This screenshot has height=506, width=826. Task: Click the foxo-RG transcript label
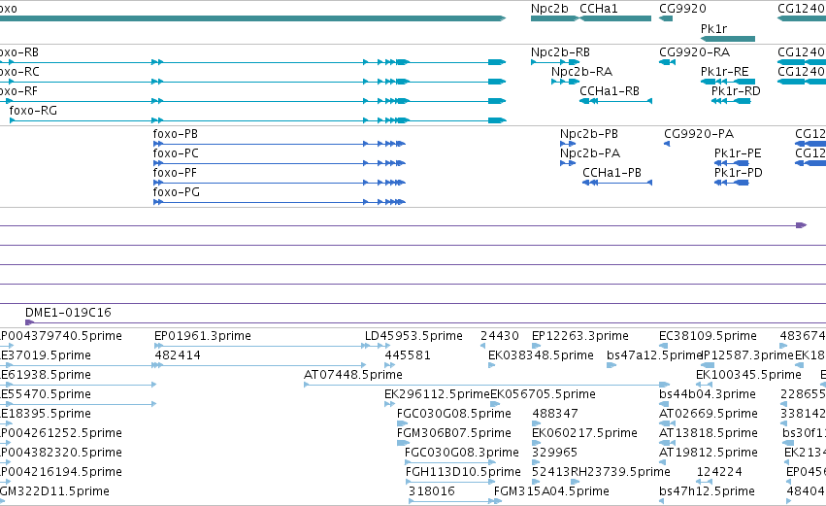[x=33, y=111]
